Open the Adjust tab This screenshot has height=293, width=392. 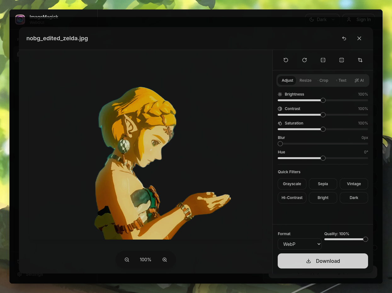coord(287,80)
